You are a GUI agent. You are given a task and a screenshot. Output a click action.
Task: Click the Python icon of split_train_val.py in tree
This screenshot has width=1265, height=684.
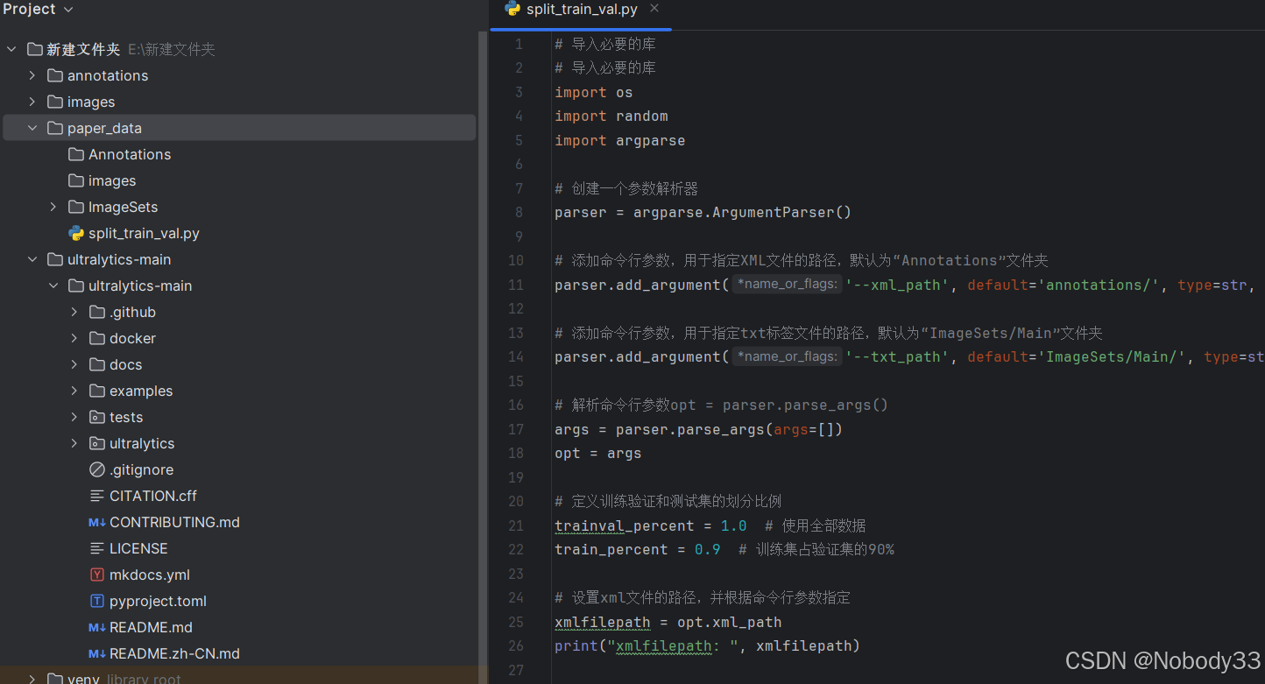(x=76, y=233)
